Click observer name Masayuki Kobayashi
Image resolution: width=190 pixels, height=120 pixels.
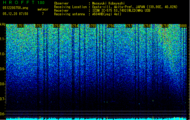click(x=108, y=3)
